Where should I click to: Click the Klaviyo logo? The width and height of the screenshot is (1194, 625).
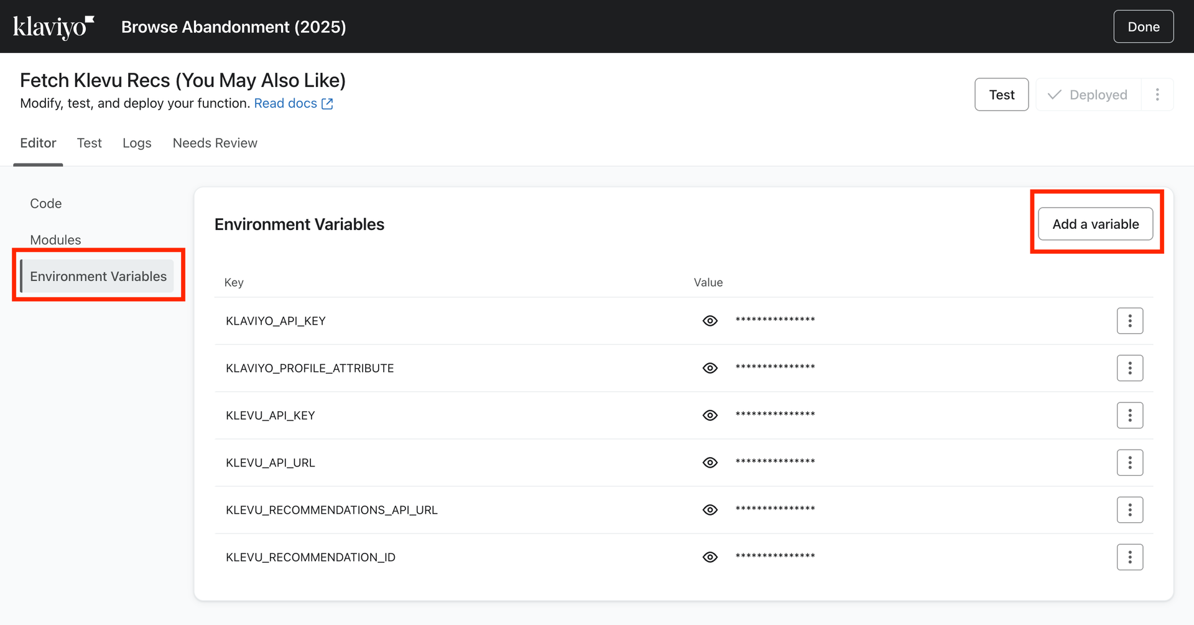53,27
